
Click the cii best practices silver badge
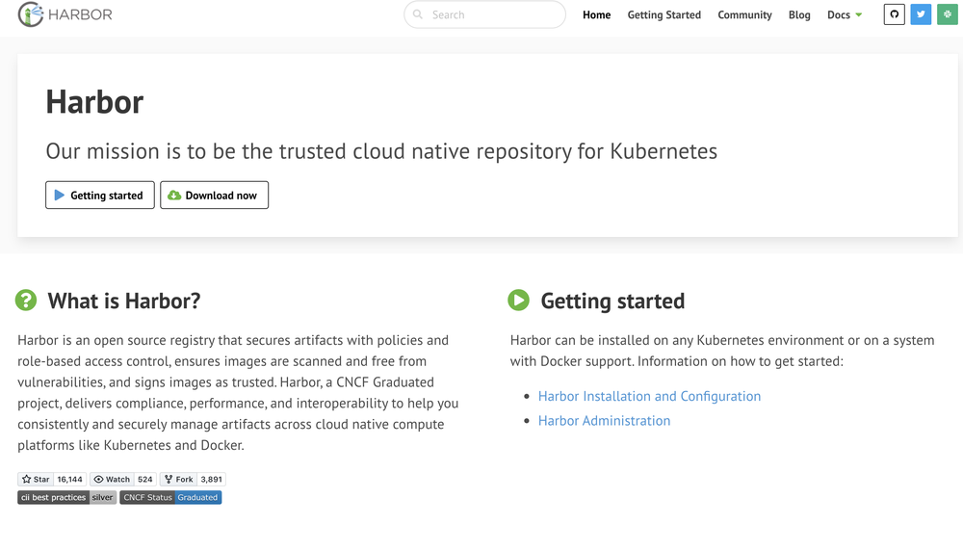pyautogui.click(x=67, y=498)
